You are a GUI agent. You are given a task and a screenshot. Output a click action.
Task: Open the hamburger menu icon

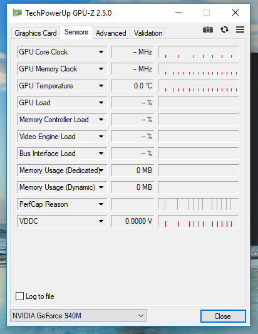pos(240,29)
